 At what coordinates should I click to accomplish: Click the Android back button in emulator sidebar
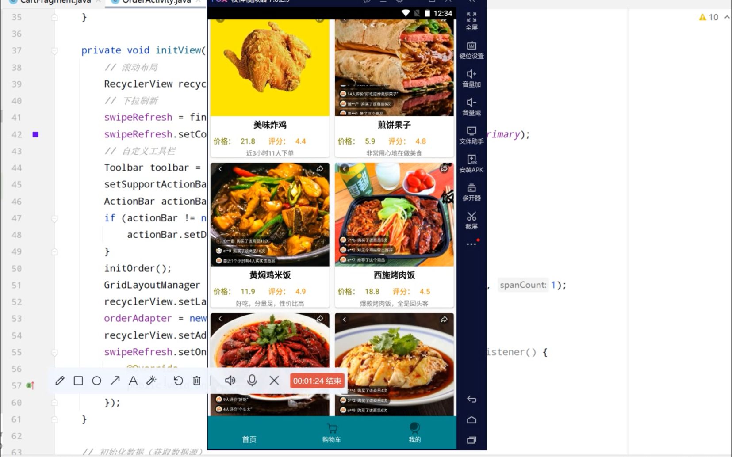[471, 399]
